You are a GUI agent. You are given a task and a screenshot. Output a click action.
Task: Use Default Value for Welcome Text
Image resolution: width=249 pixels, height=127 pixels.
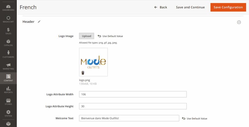[x=194, y=118]
